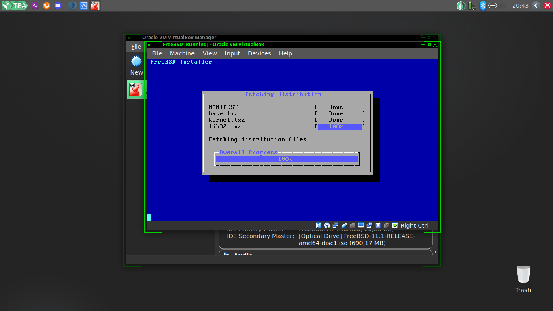This screenshot has height=311, width=553.
Task: Click the keyboard capture arrow indicator
Action: click(x=395, y=226)
